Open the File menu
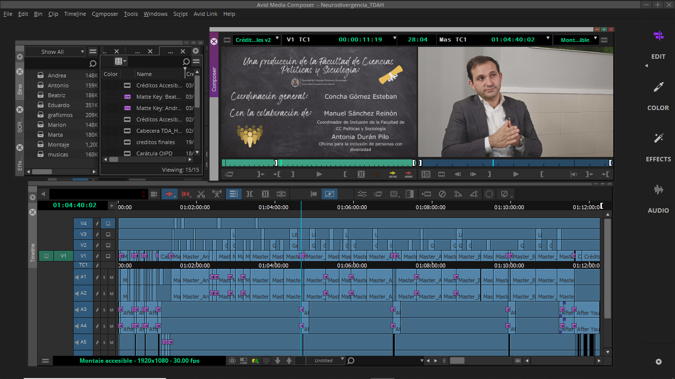This screenshot has height=379, width=675. coord(8,14)
